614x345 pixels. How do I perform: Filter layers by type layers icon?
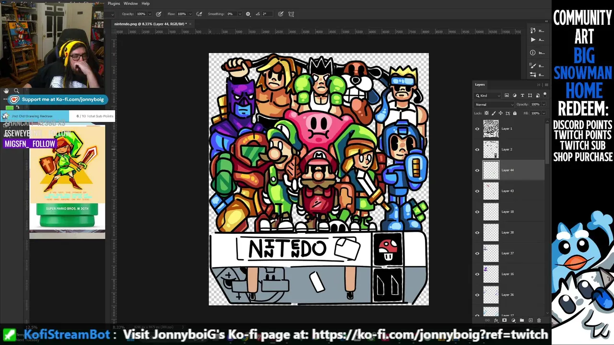[522, 95]
